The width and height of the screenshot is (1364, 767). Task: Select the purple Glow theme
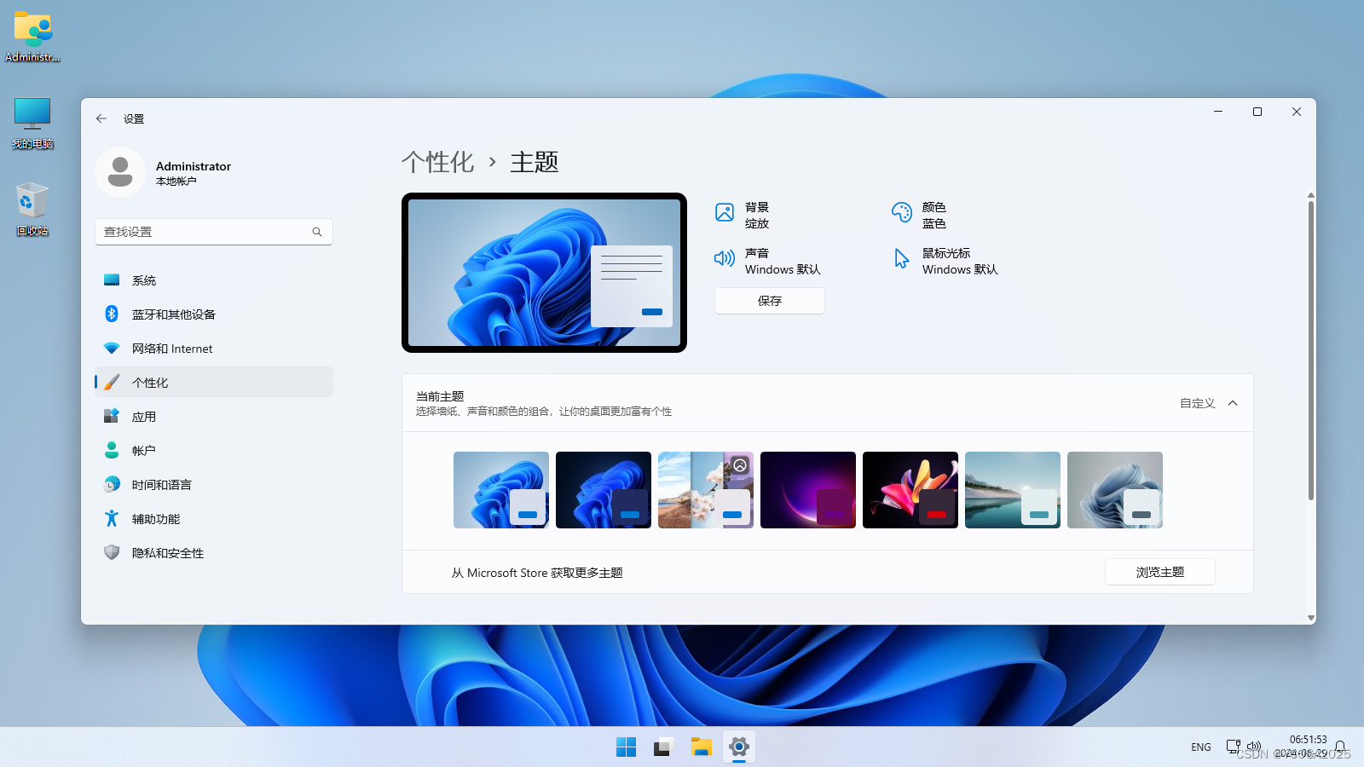(808, 490)
